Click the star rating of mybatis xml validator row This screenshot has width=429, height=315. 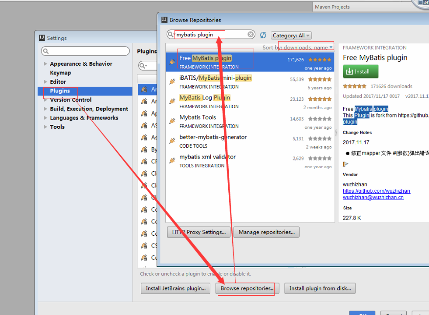320,158
